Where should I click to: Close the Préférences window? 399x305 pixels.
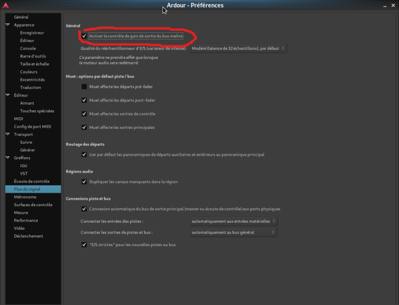point(393,5)
